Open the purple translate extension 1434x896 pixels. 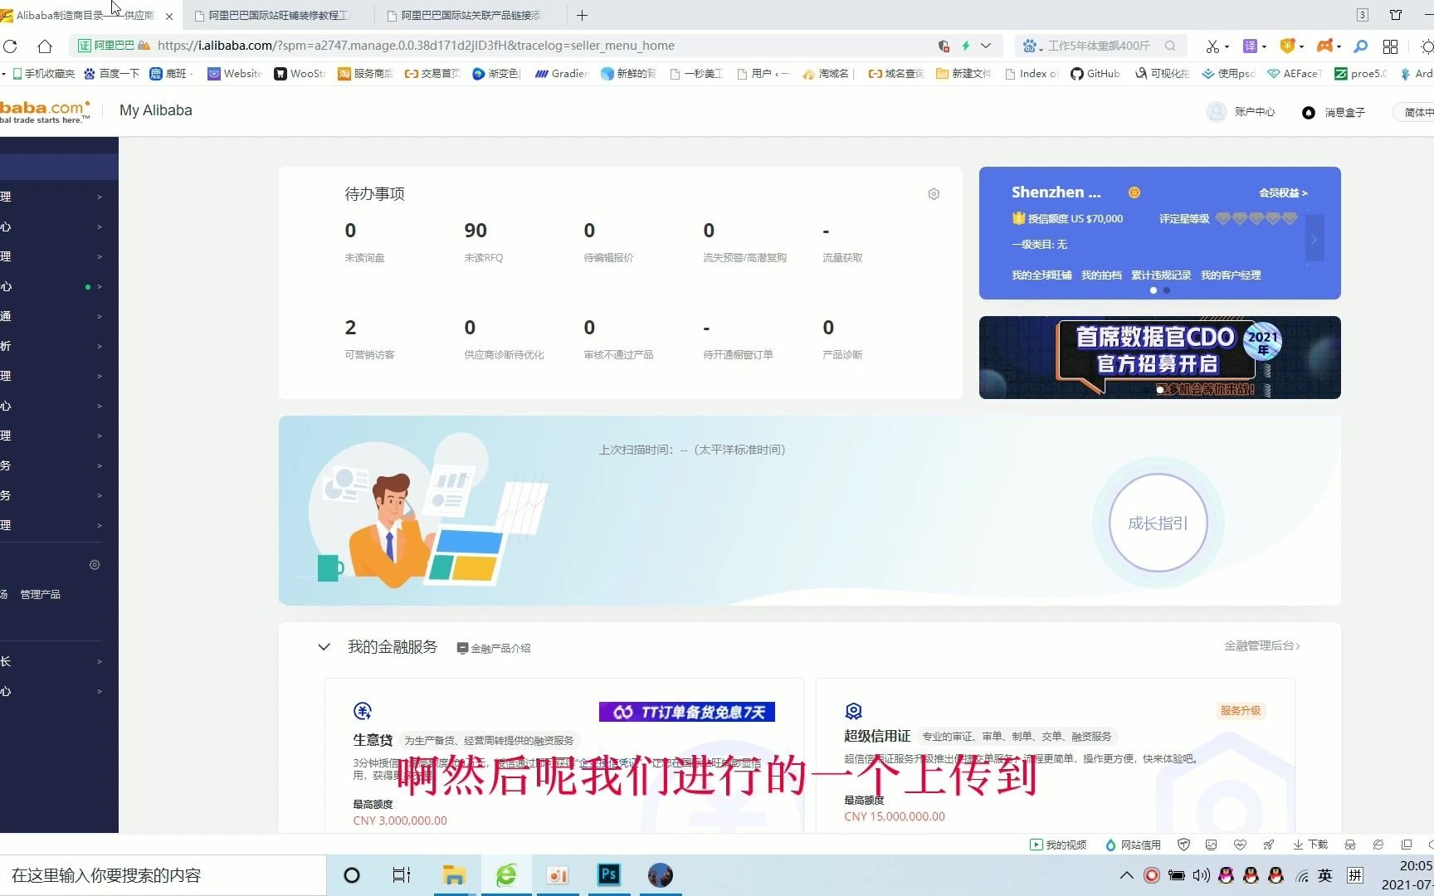(1250, 46)
